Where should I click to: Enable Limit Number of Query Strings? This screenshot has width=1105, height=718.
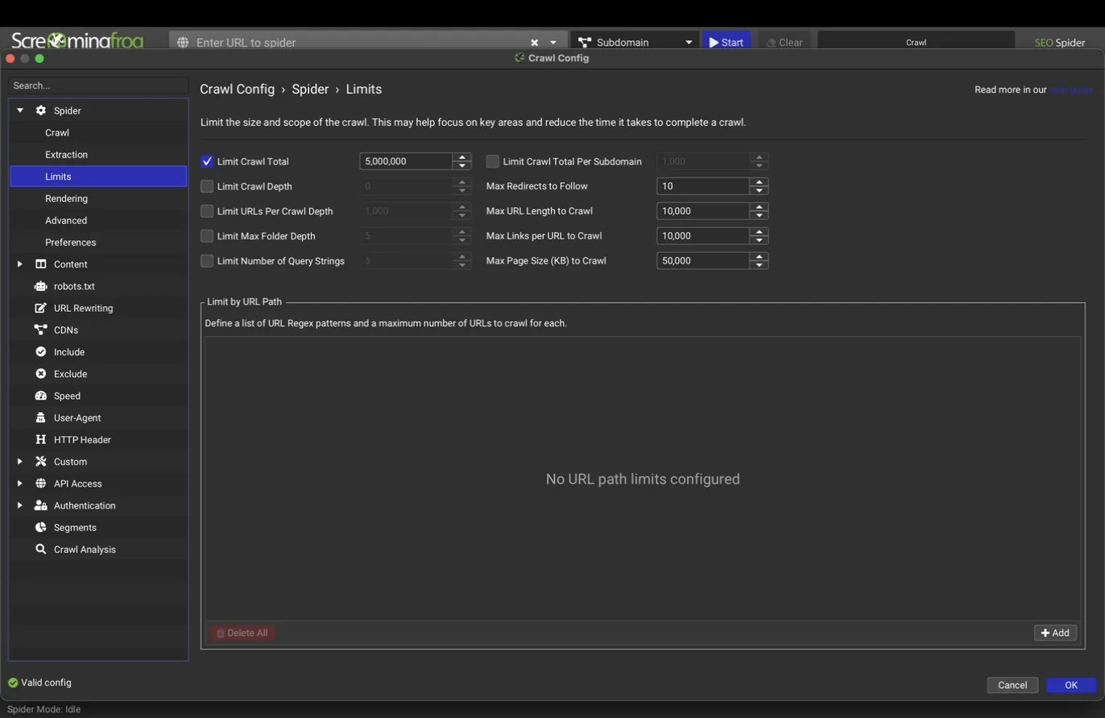point(207,261)
